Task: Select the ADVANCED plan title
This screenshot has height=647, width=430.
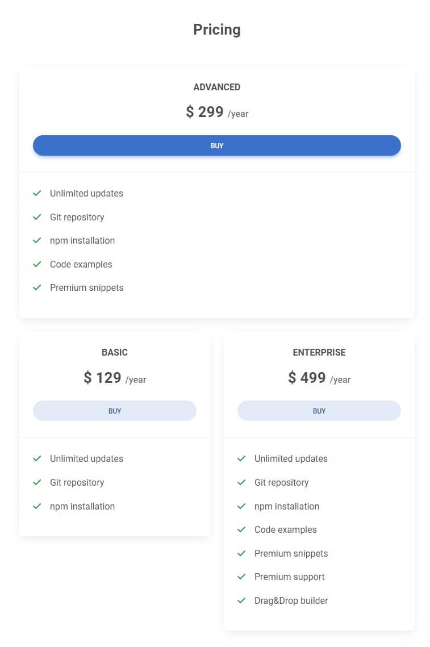Action: click(x=216, y=87)
